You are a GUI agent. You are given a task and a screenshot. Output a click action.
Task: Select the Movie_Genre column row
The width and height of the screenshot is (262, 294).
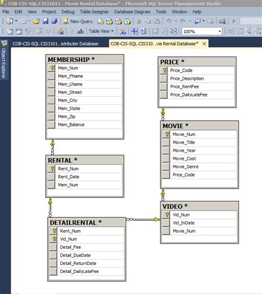[x=200, y=167]
